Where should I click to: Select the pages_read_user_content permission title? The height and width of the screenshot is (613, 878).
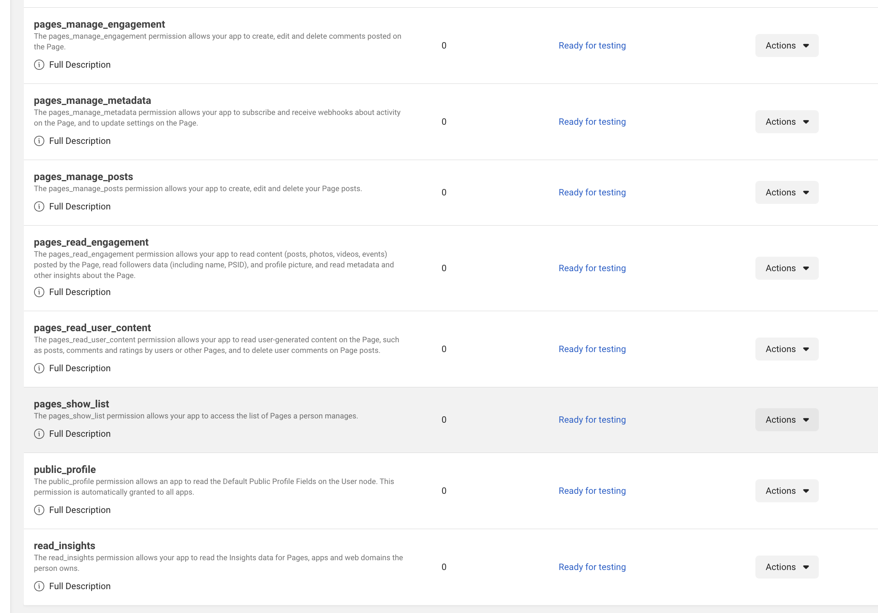pos(92,328)
